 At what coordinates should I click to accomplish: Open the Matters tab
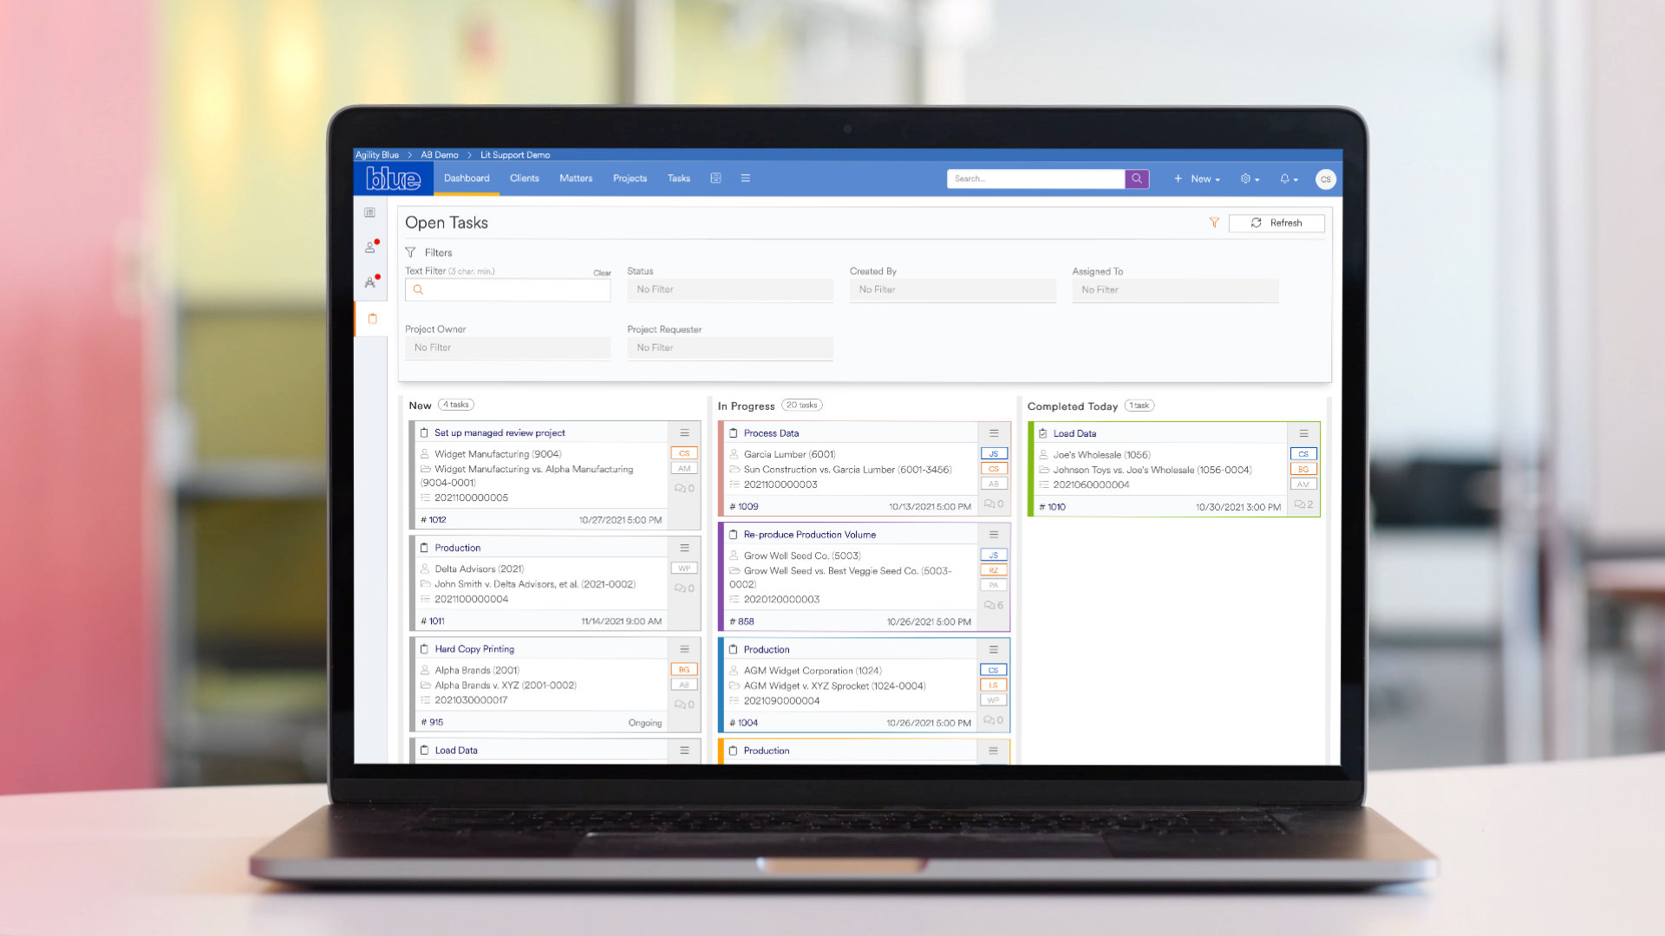576,179
